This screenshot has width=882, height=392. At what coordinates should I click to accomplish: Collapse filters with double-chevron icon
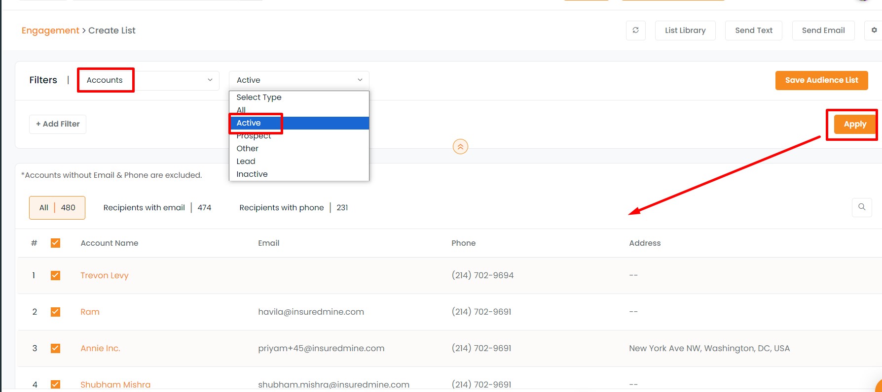[x=460, y=147]
